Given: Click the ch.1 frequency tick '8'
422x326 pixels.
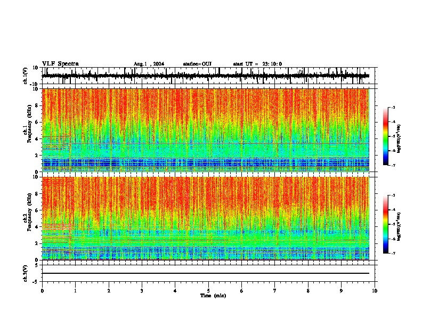Looking at the screenshot, I should point(37,105).
